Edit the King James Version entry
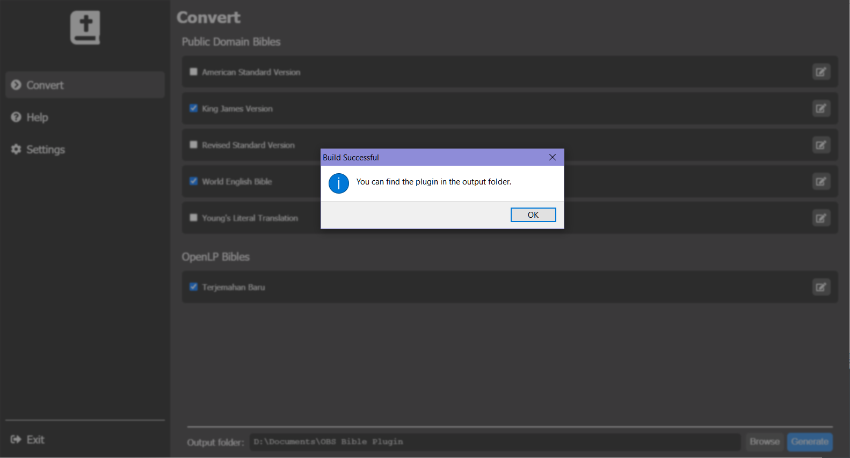 pyautogui.click(x=821, y=108)
